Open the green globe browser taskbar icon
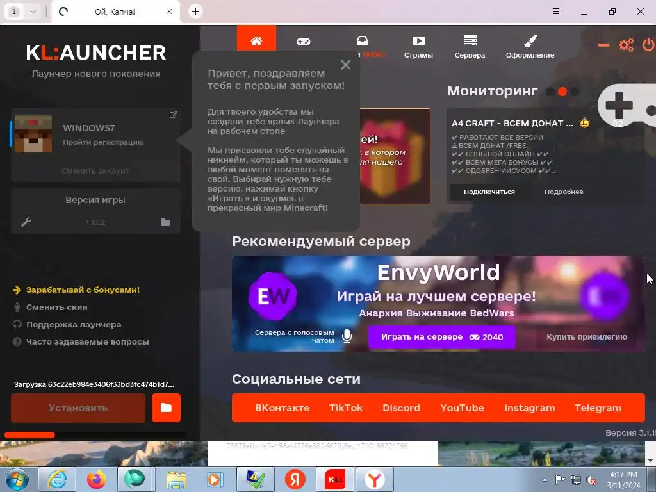 coord(135,479)
